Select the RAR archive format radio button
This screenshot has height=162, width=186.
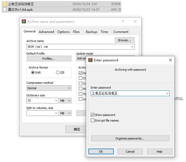(x=33, y=72)
